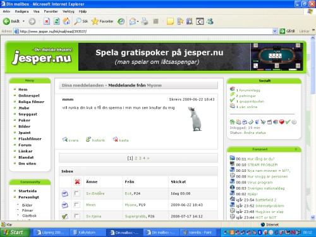Open the Flashfilmer sidebar link
Screen dimensions: 316x237
click(30, 139)
